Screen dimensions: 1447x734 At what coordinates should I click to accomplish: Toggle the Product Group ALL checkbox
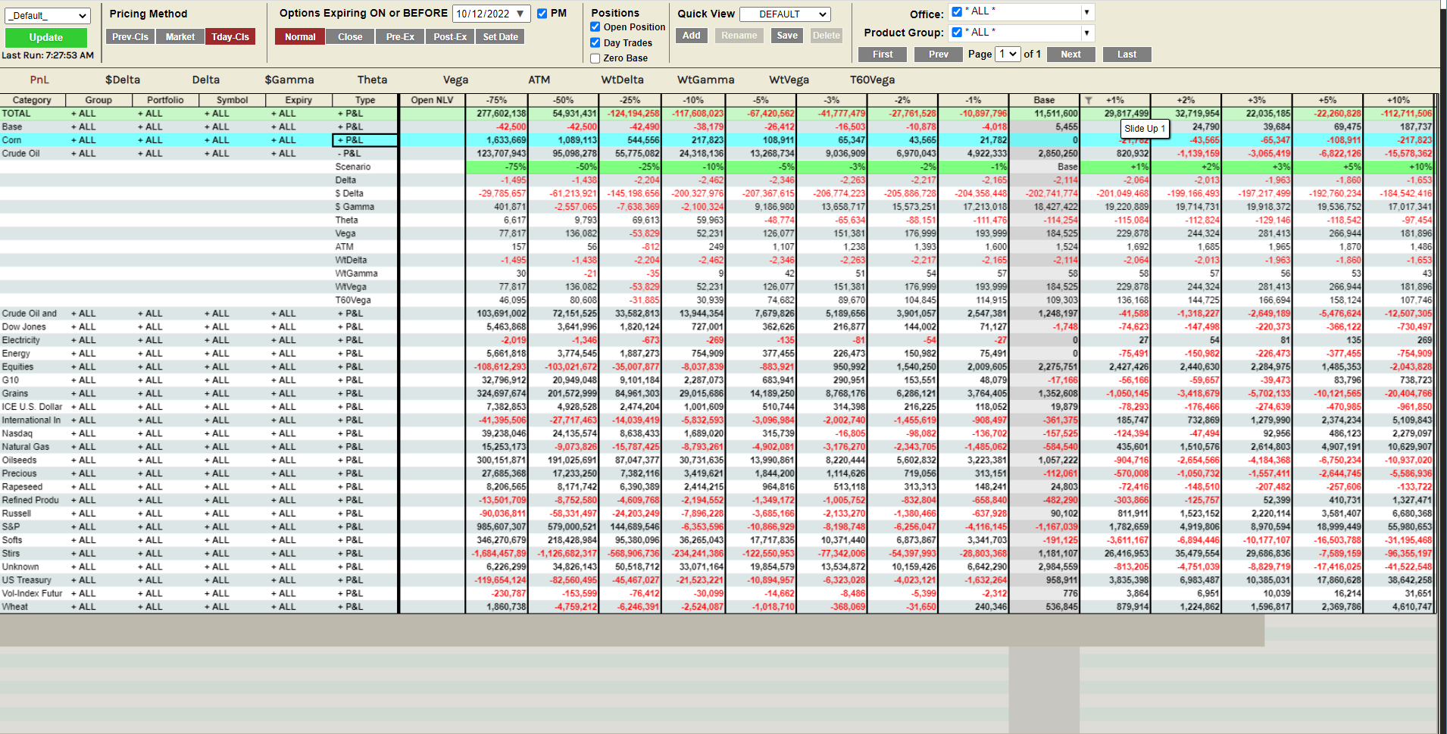[957, 32]
